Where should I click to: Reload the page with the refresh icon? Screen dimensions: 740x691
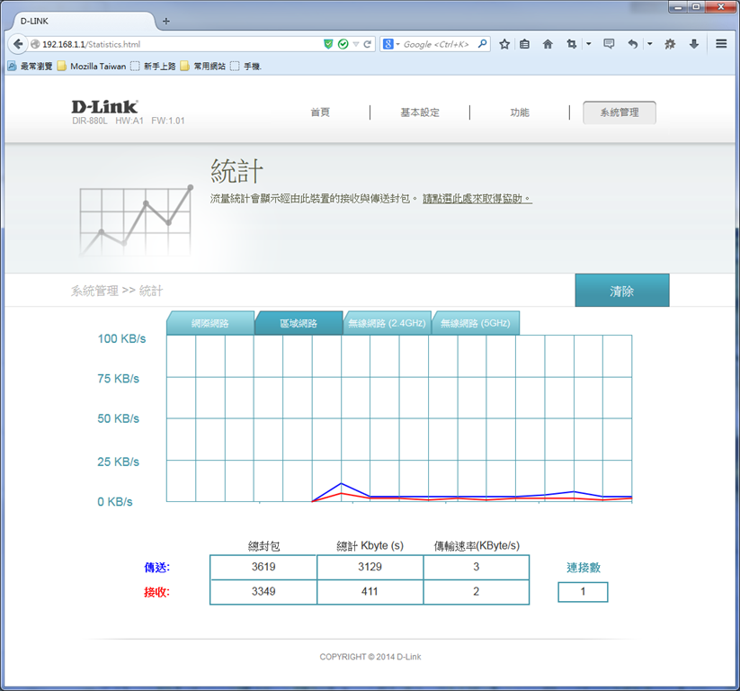[x=367, y=44]
